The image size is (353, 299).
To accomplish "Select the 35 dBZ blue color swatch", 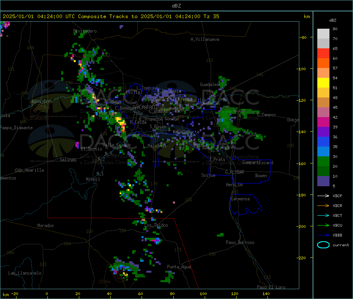I will (323, 141).
